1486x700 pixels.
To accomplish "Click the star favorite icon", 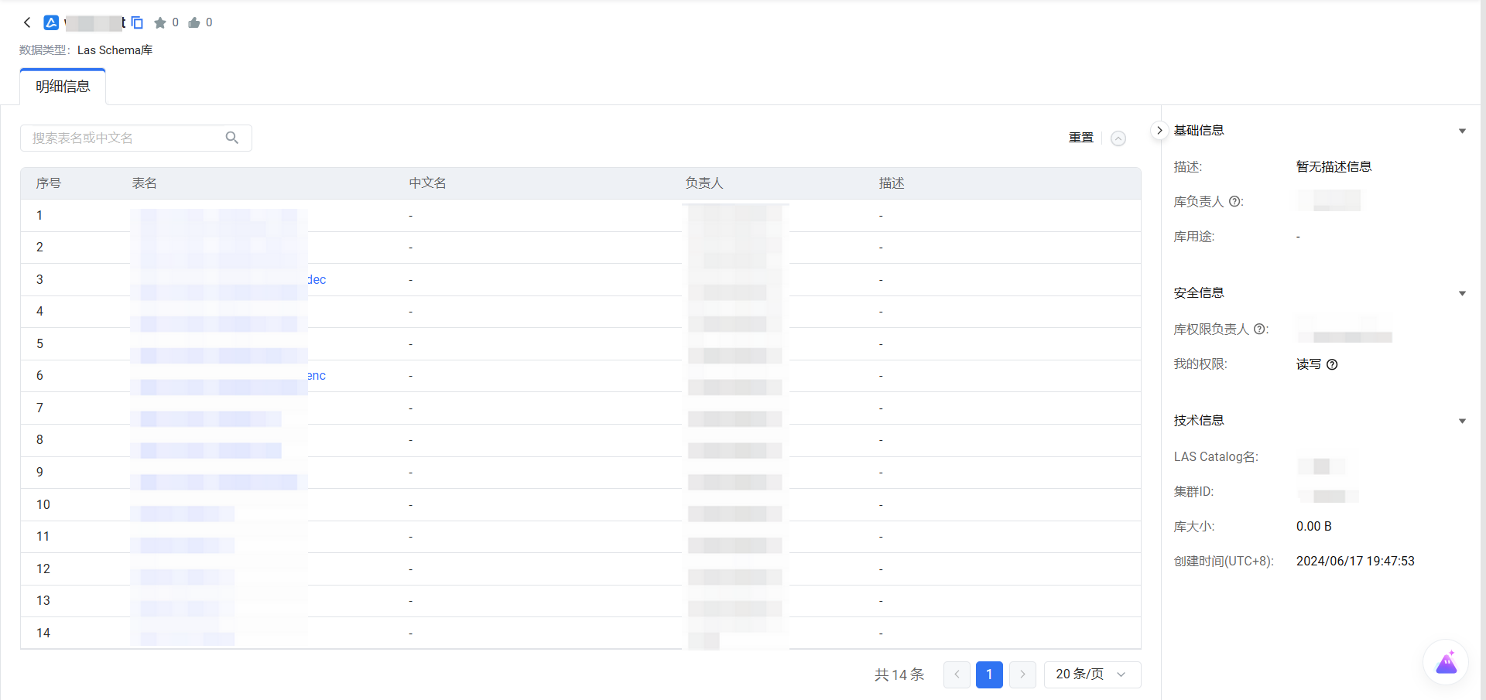I will click(x=160, y=22).
